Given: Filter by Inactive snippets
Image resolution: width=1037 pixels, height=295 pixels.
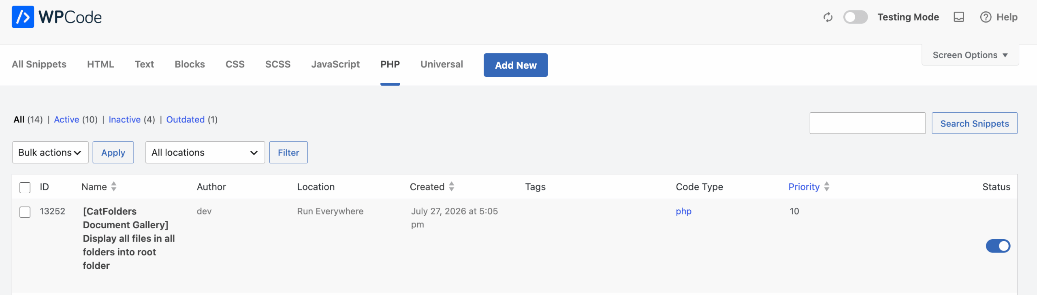Looking at the screenshot, I should (x=124, y=120).
